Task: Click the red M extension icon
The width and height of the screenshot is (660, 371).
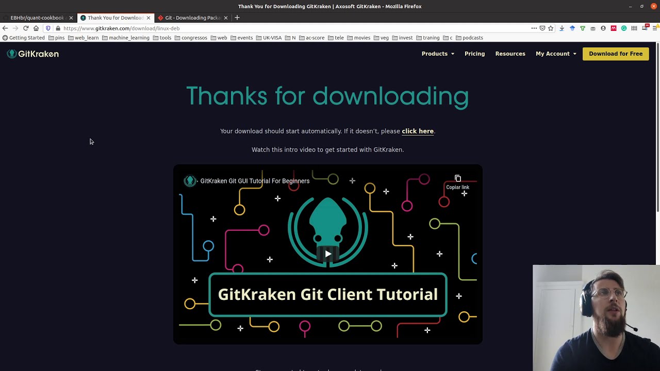Action: 614,28
